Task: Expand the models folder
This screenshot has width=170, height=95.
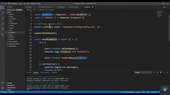Action: pyautogui.click(x=11, y=26)
